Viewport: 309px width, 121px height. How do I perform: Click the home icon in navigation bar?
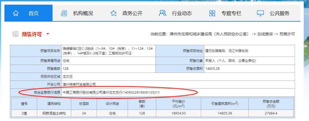pyautogui.click(x=16, y=13)
